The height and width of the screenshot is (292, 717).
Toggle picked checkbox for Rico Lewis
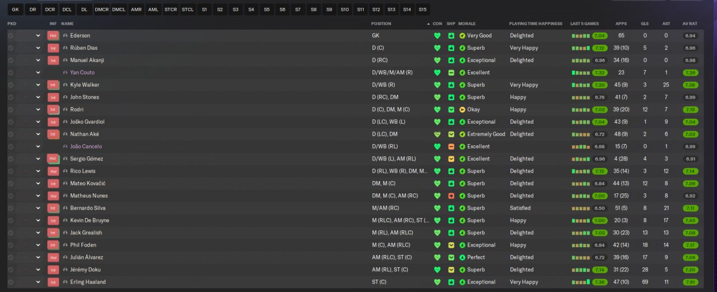11,171
